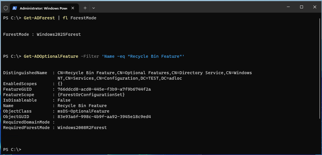Open a new tab with the plus button
Viewport: 322px width, 155px height.
coord(85,8)
